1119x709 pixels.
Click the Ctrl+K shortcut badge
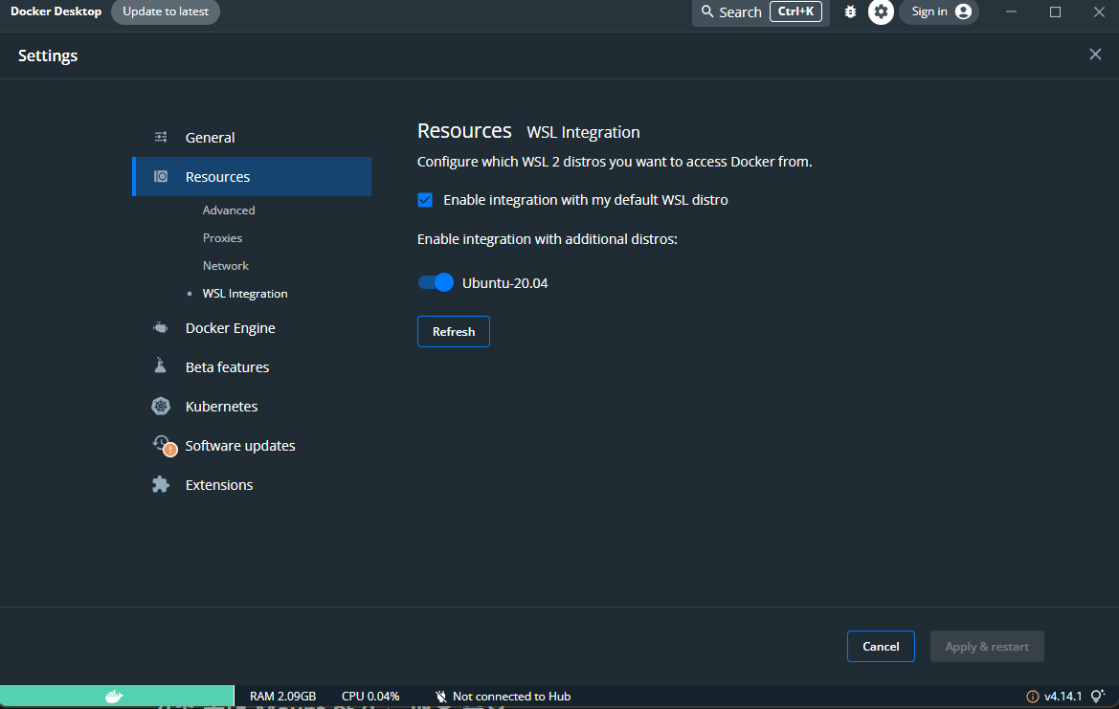795,11
